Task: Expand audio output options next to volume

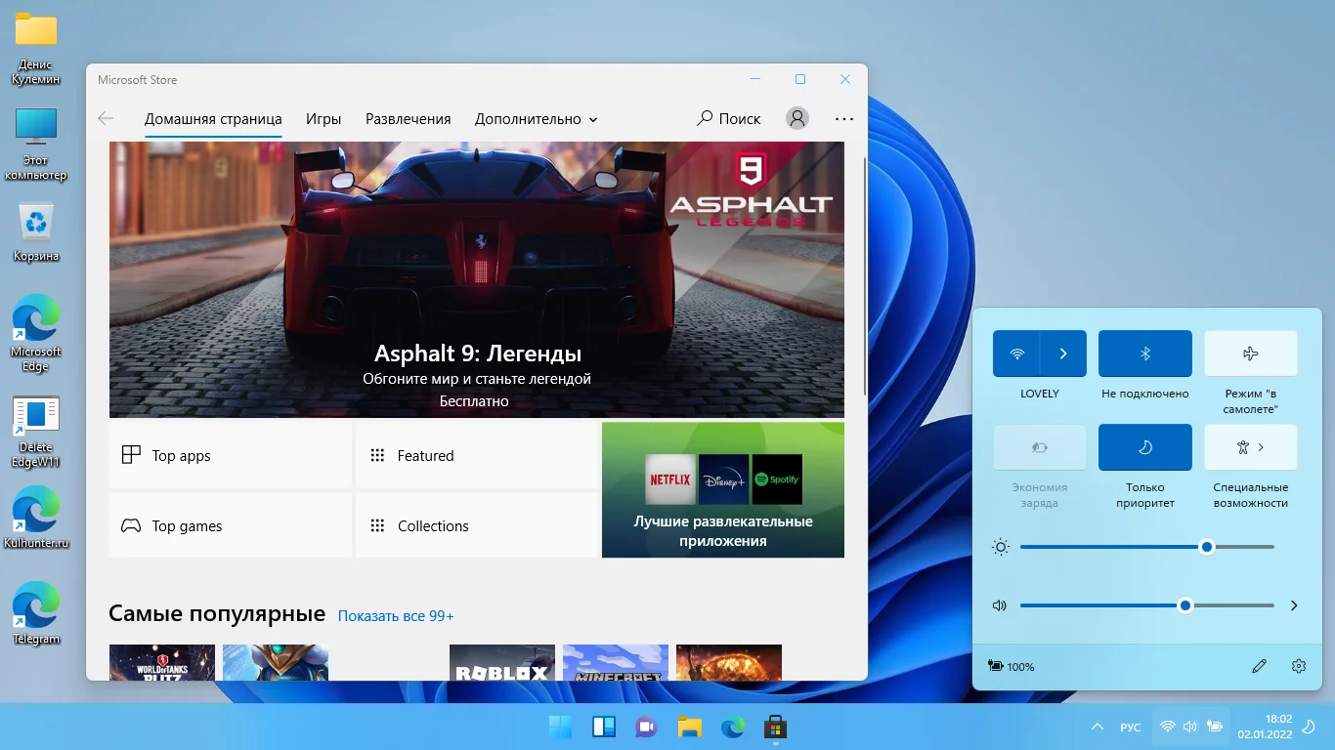Action: click(x=1294, y=605)
